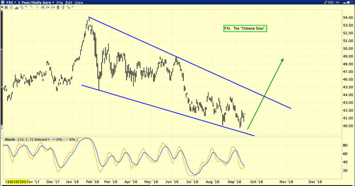This screenshot has height=186, width=355.
Task: Click the first magnifier zoom icon
Action: [x=26, y=6]
